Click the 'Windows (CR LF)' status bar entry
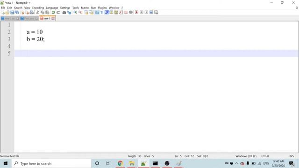This screenshot has height=168, width=299. [246, 156]
